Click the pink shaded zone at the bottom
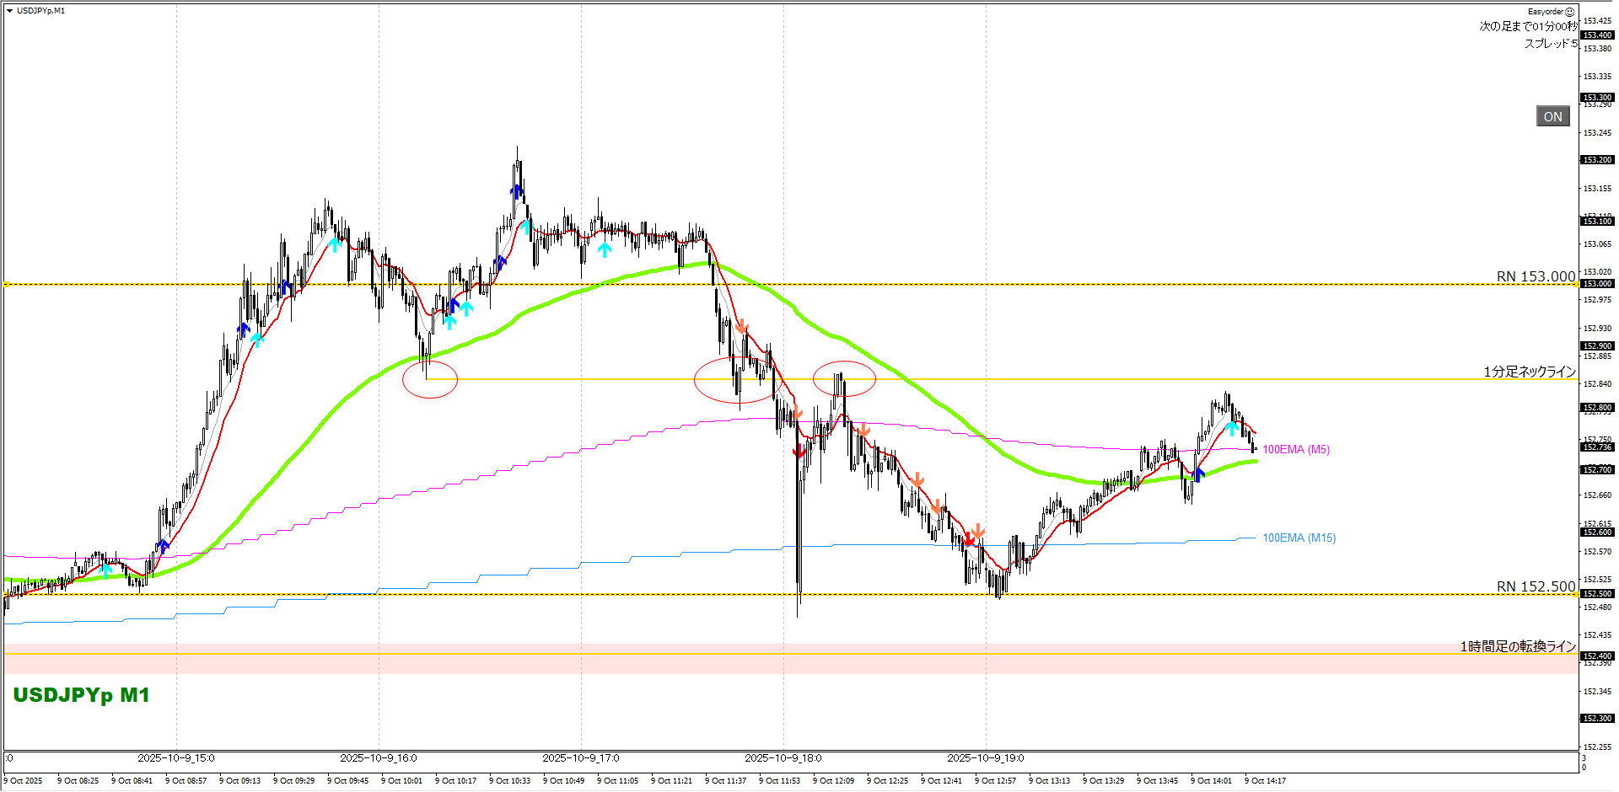Viewport: 1619px width, 792px height. tap(759, 664)
